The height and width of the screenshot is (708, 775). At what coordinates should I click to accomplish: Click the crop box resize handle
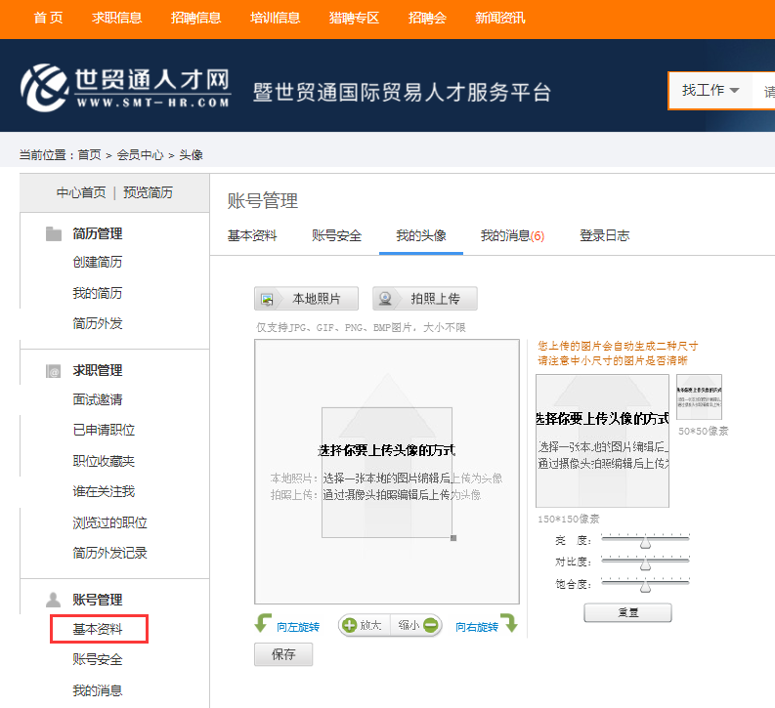pyautogui.click(x=452, y=538)
